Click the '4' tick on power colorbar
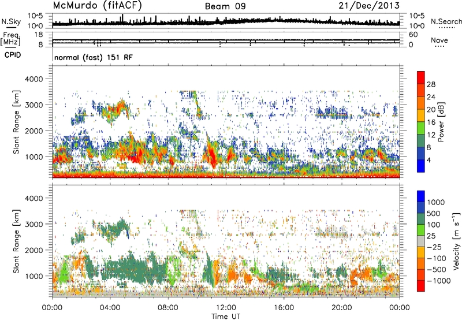This screenshot has width=462, height=320. click(x=429, y=160)
